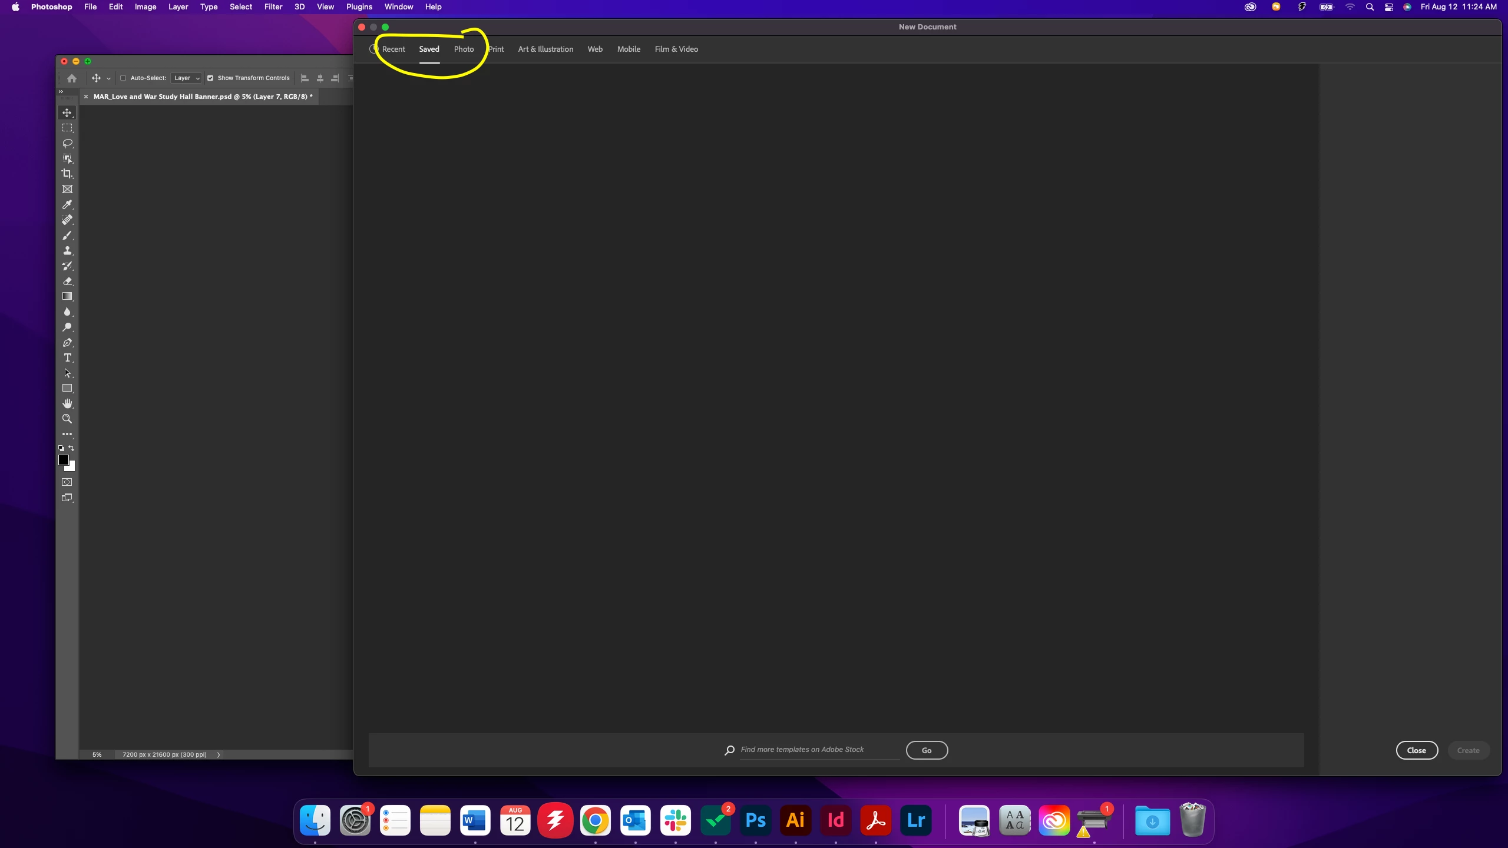This screenshot has width=1508, height=848.
Task: Enable the Auto-Select checkbox
Action: click(x=123, y=78)
